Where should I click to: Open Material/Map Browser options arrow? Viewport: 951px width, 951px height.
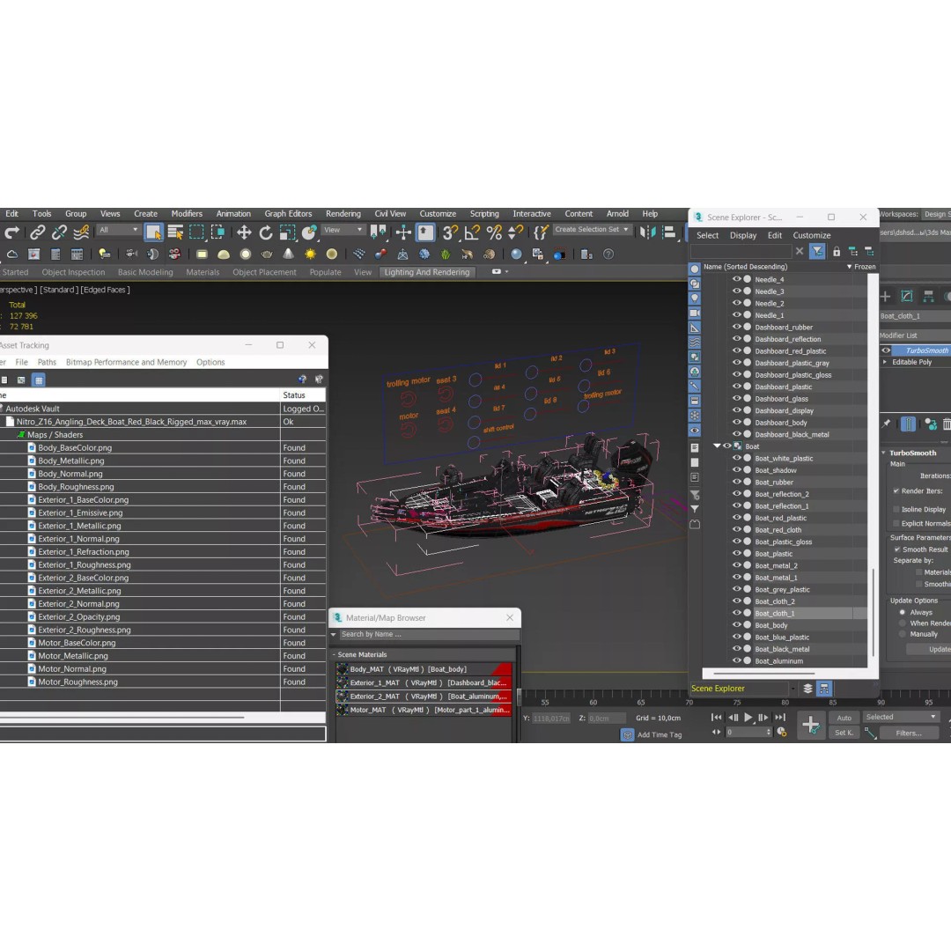[333, 634]
